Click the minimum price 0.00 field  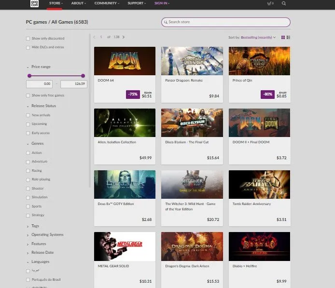39,84
